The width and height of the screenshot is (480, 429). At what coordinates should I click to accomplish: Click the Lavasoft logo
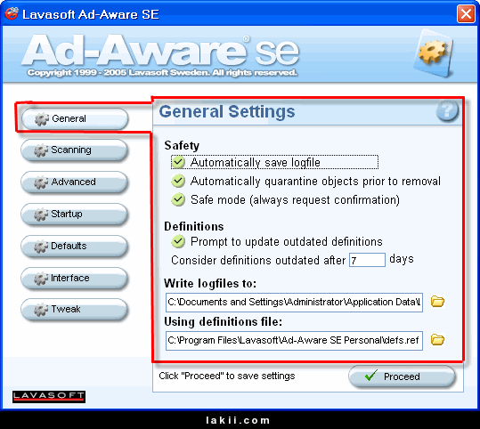pos(49,397)
